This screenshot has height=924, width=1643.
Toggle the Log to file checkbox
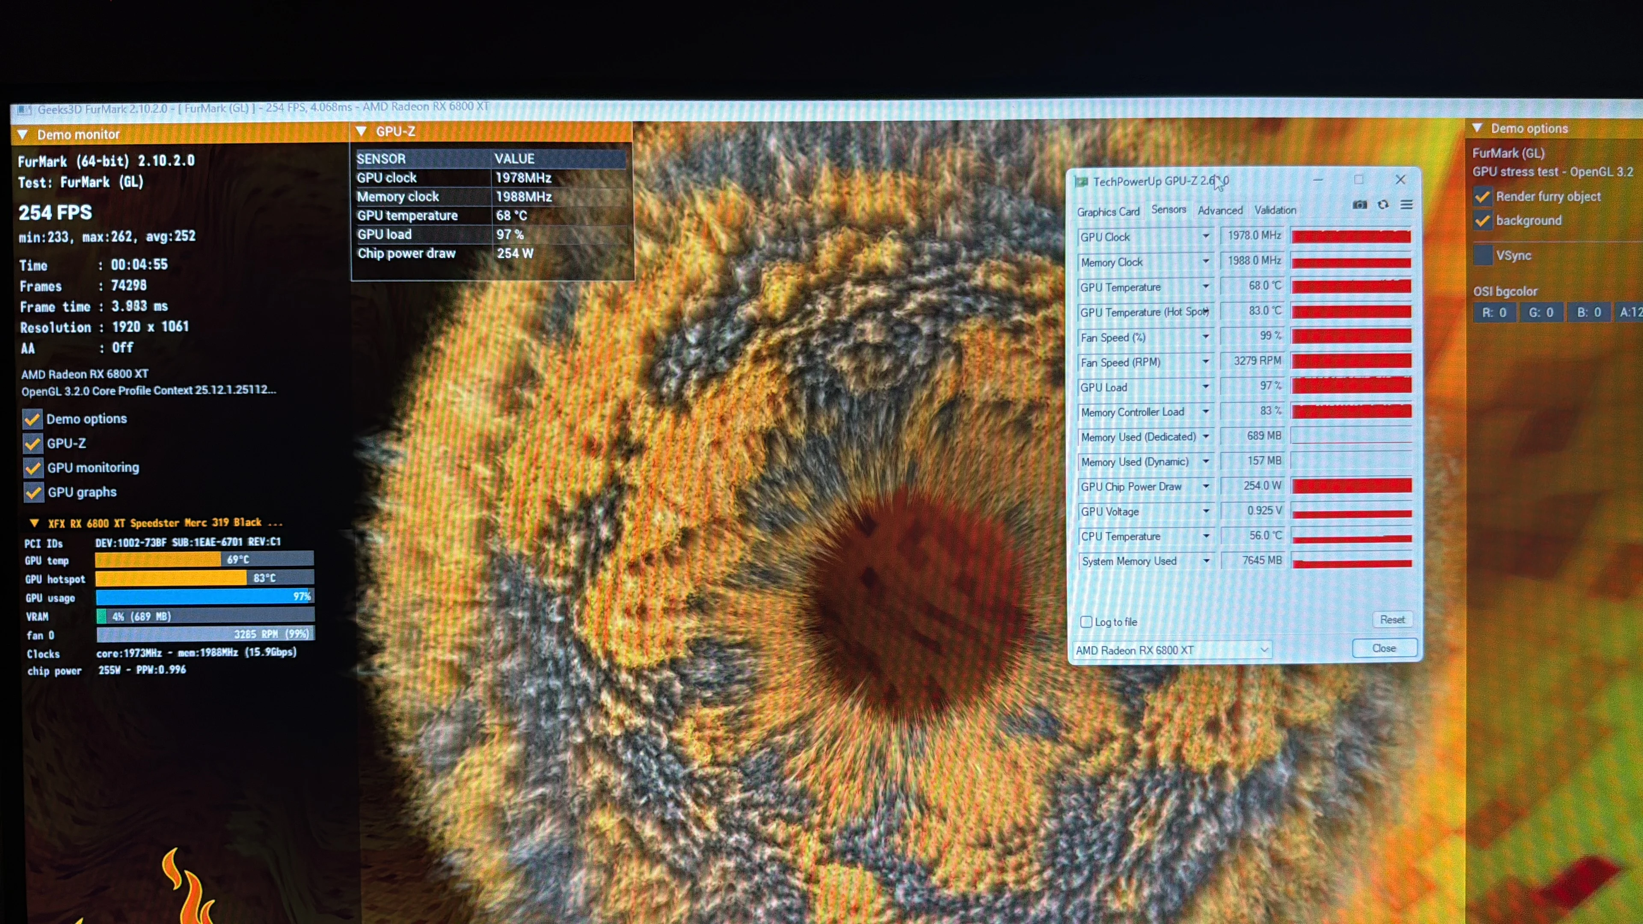tap(1086, 622)
